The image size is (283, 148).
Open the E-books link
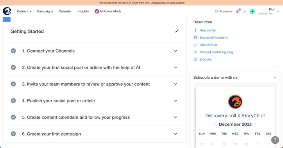click(206, 59)
